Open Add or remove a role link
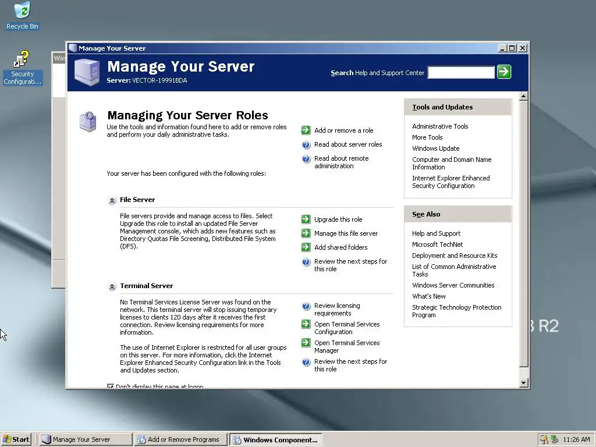This screenshot has width=596, height=447. click(x=343, y=130)
